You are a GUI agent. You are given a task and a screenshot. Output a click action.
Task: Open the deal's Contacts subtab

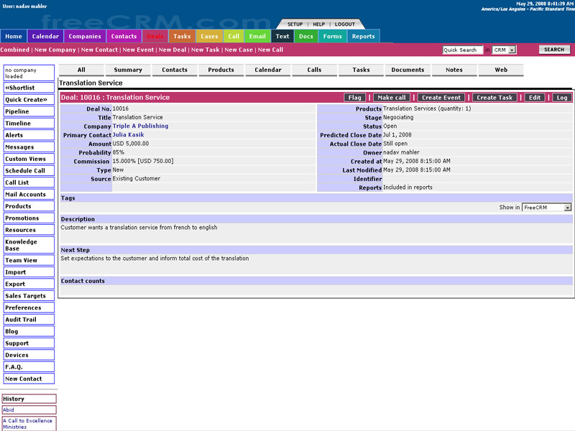tap(175, 70)
